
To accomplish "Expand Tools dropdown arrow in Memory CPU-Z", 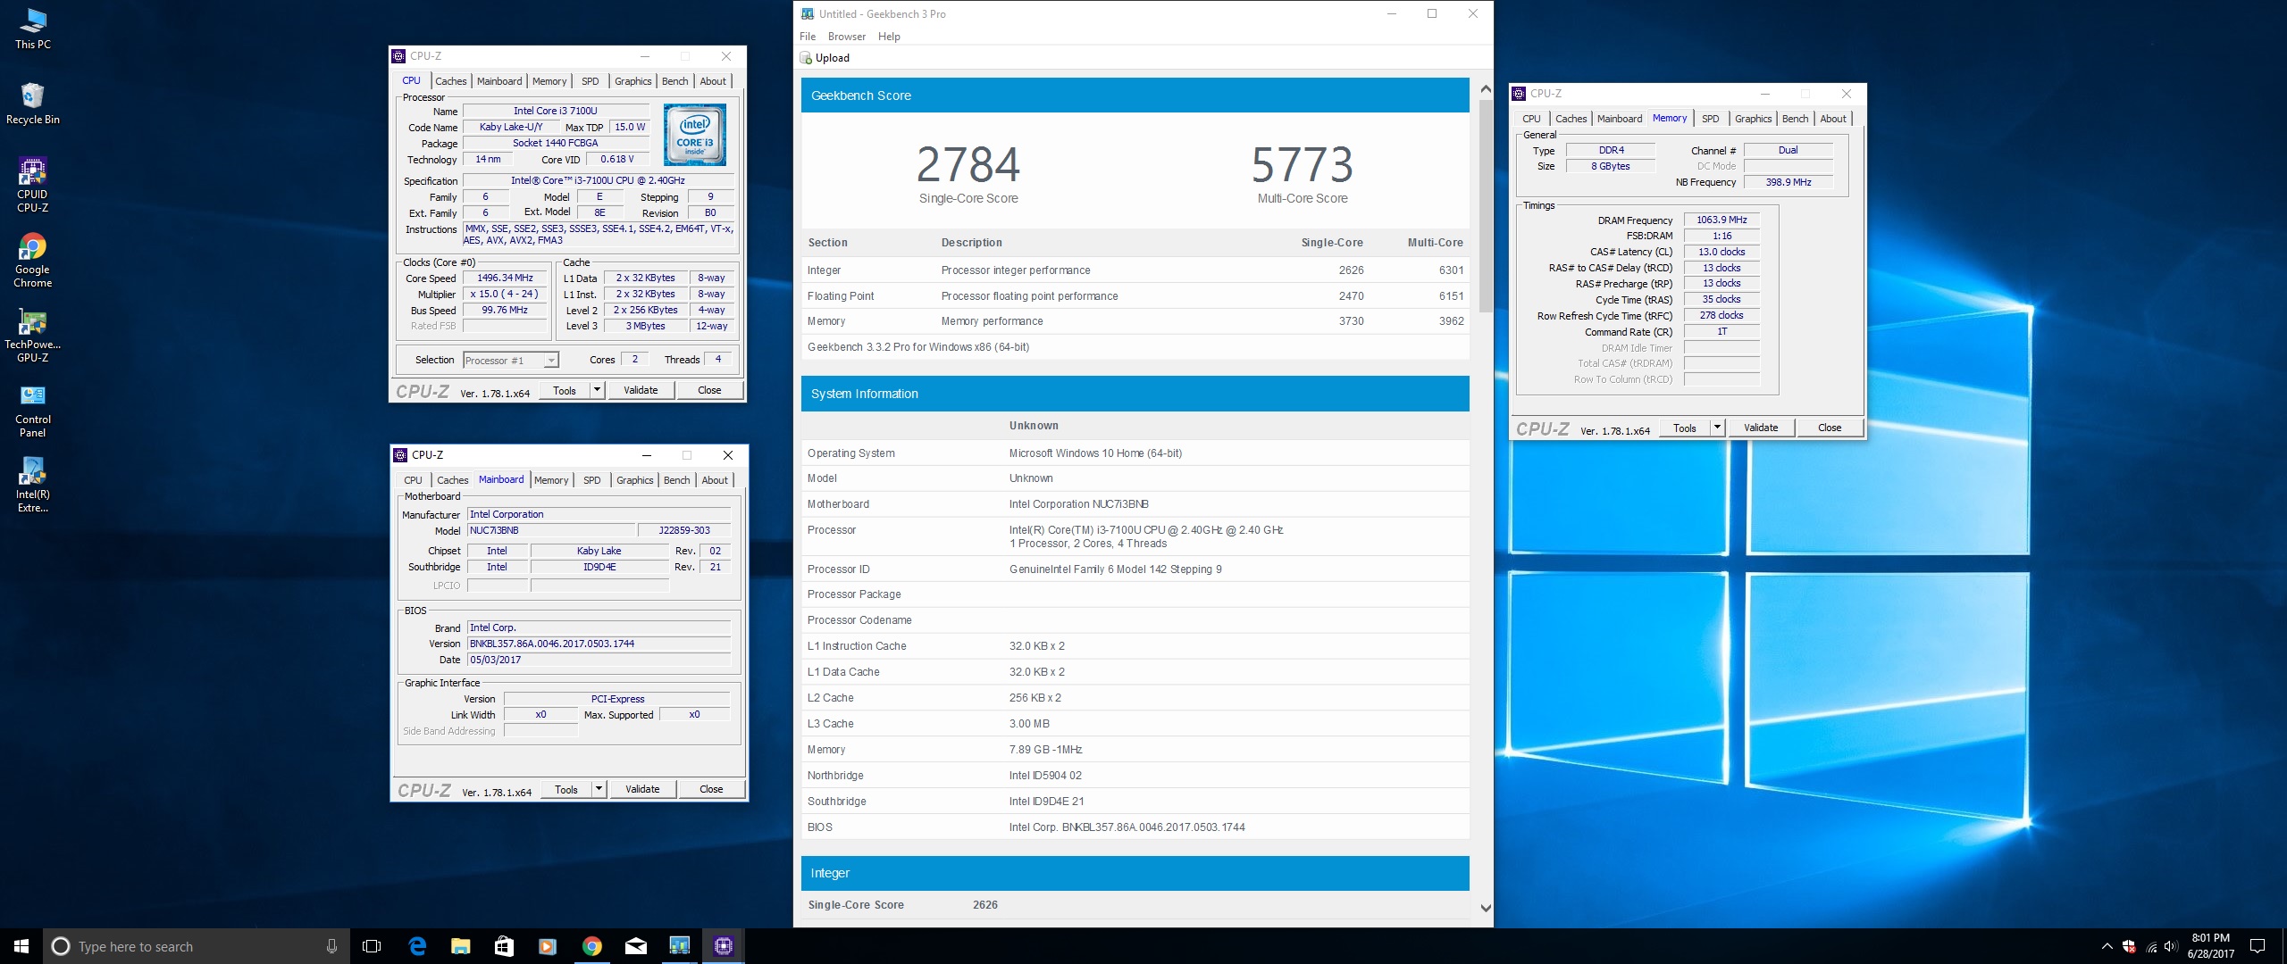I will coord(1717,428).
